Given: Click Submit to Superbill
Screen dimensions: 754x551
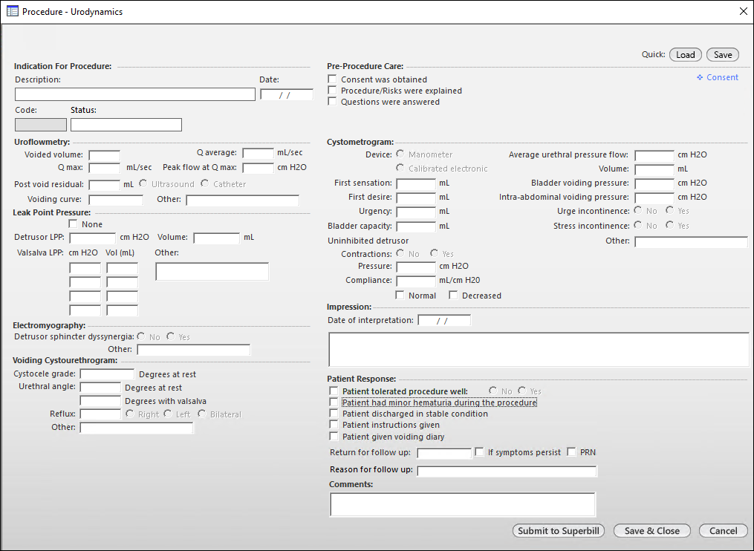Looking at the screenshot, I should [559, 531].
